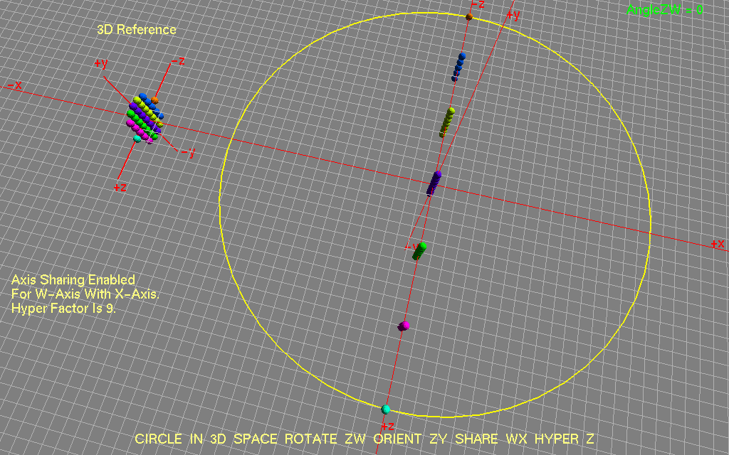Click "HYPER" in the bottom caption
This screenshot has width=729, height=455.
coord(557,439)
